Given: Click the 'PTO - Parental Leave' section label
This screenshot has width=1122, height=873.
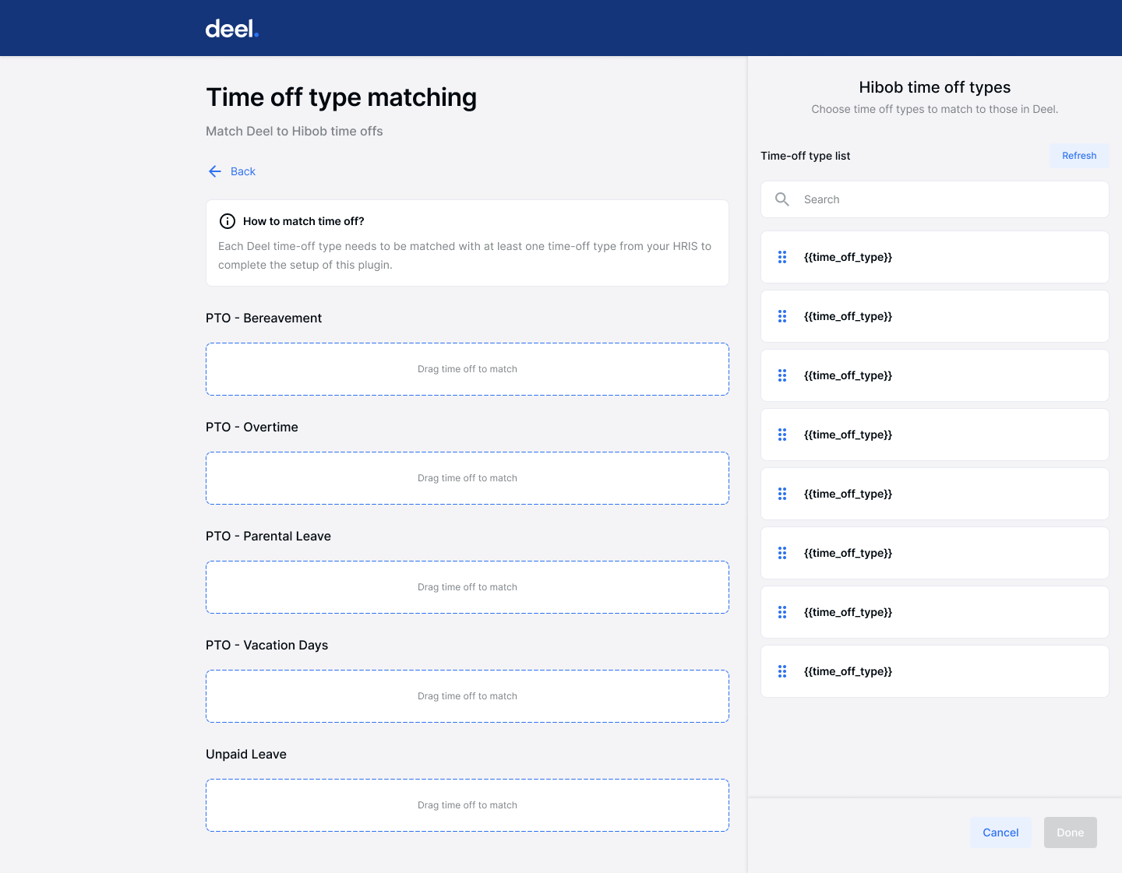Looking at the screenshot, I should coord(268,536).
